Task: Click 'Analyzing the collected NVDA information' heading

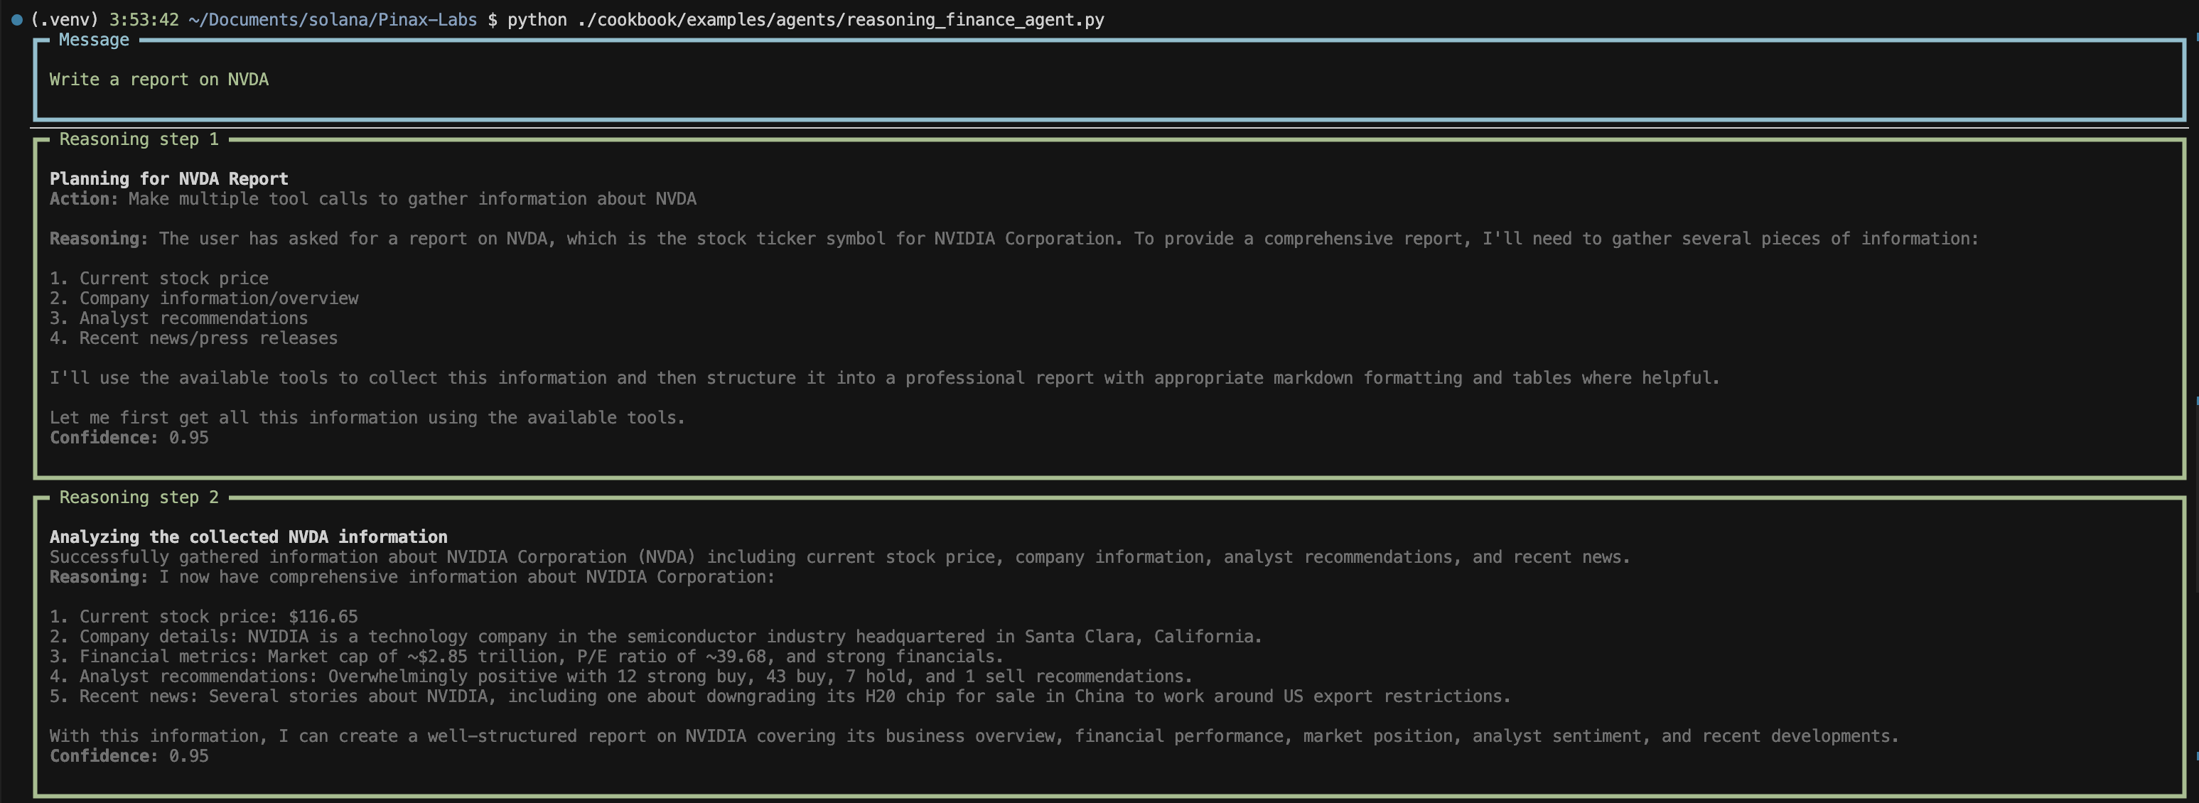Action: tap(249, 537)
